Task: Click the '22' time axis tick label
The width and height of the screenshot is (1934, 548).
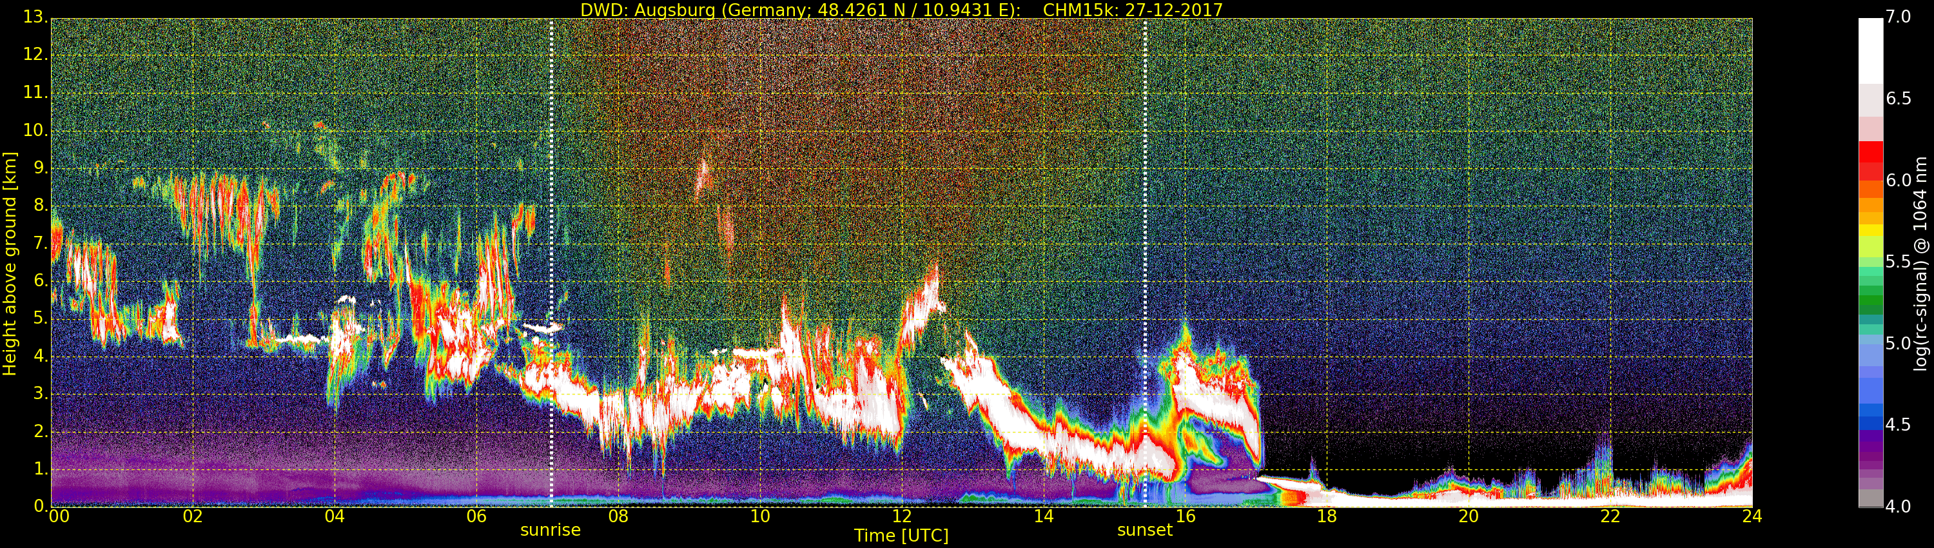Action: [x=1610, y=516]
